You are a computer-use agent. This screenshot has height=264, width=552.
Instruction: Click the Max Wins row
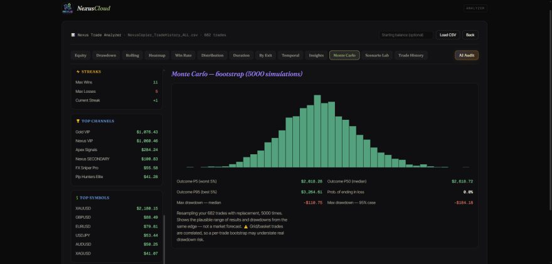tap(117, 82)
